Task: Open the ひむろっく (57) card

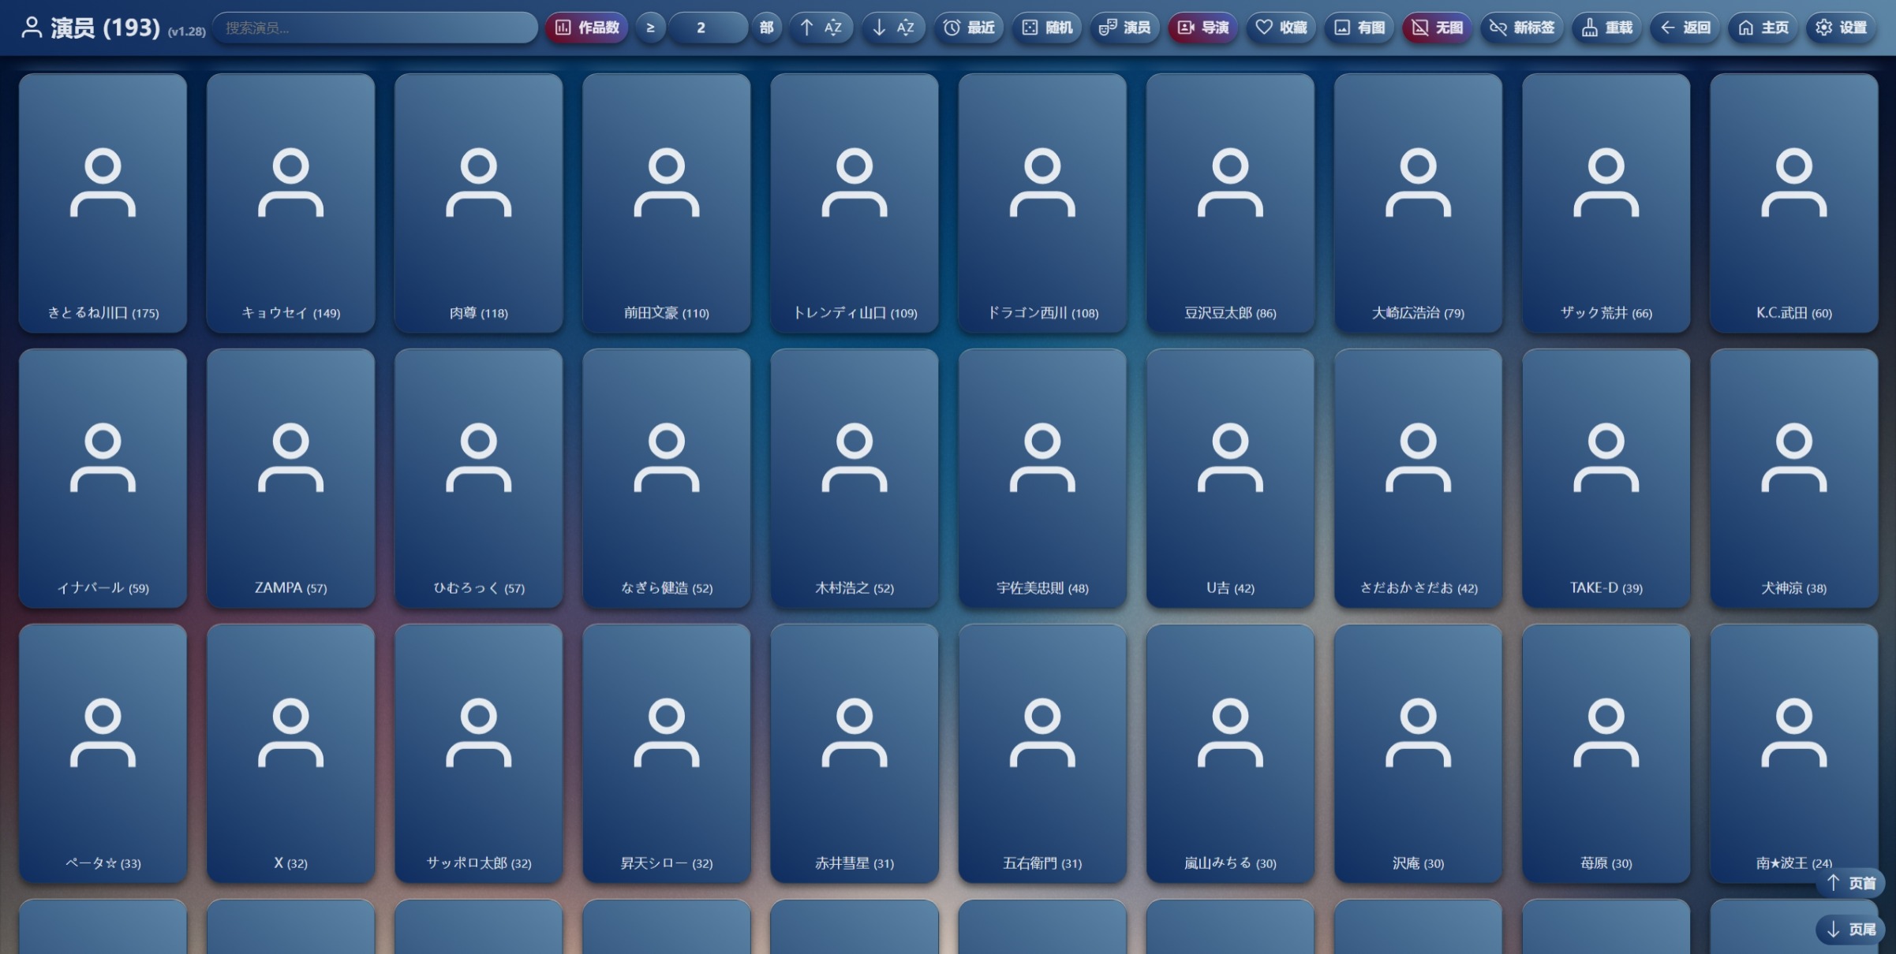Action: [478, 478]
